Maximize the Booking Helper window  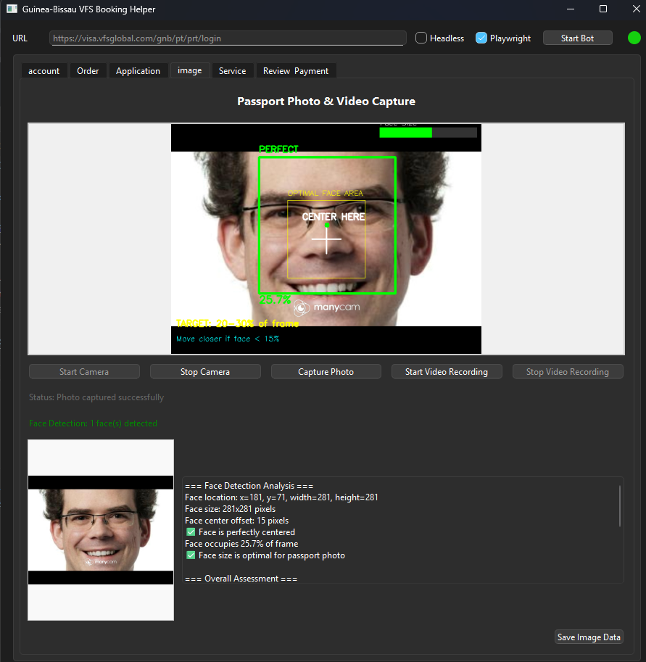[603, 9]
